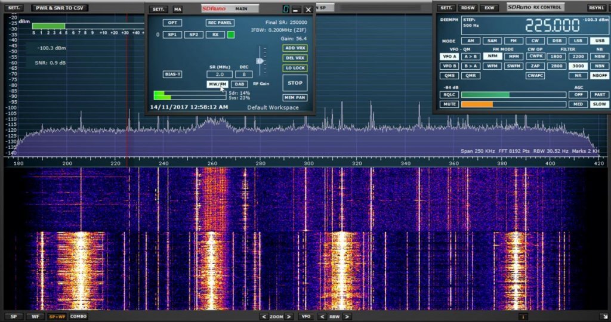The image size is (611, 322).
Task: Click the ADD VRX button
Action: click(295, 48)
